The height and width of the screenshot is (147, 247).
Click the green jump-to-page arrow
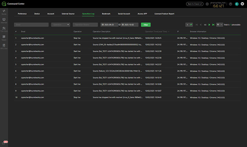[x=191, y=25]
